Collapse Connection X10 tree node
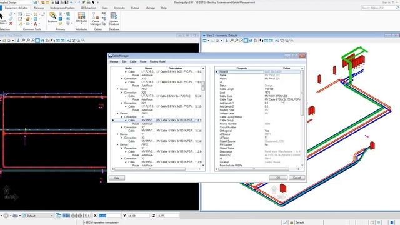 [122, 79]
